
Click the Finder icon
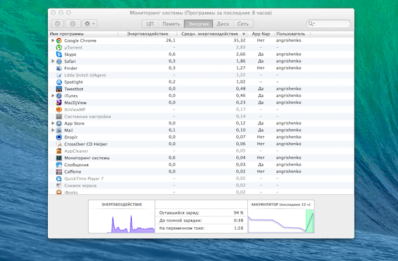pos(59,68)
